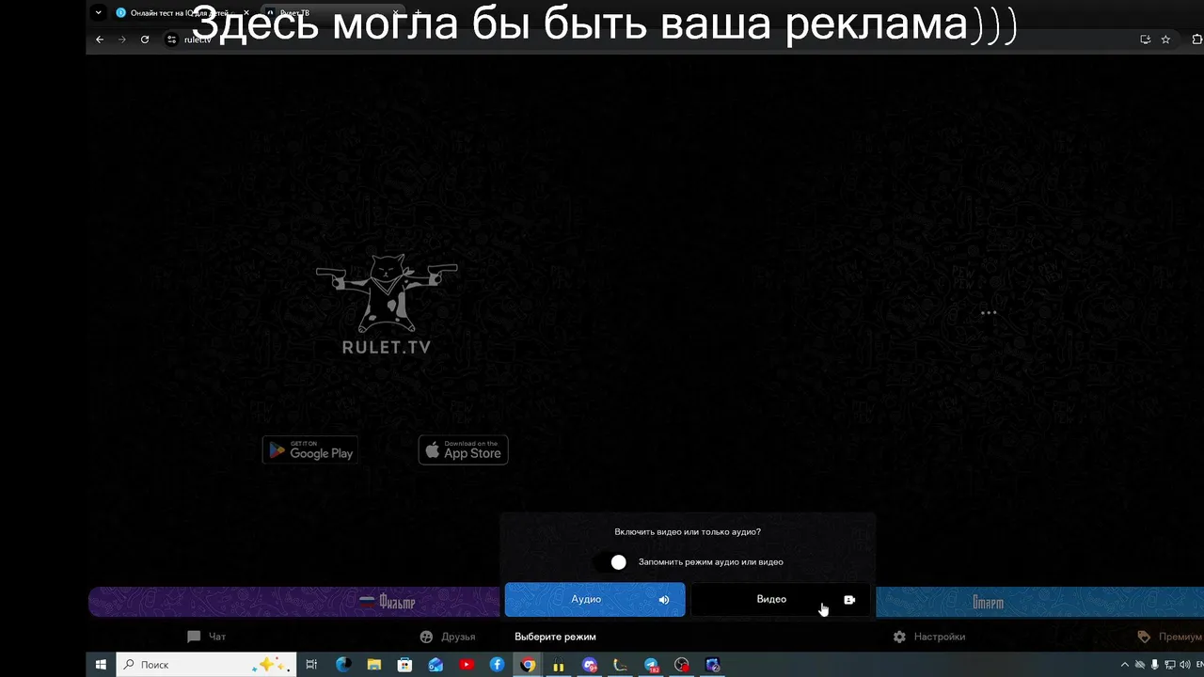Click the blue Старт button
1204x677 pixels.
[x=1039, y=602]
